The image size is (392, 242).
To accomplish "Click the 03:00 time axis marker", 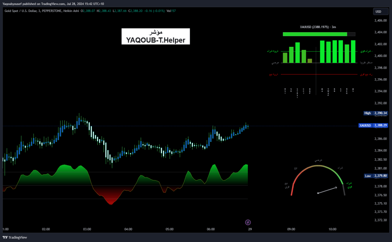I will 87,229.
